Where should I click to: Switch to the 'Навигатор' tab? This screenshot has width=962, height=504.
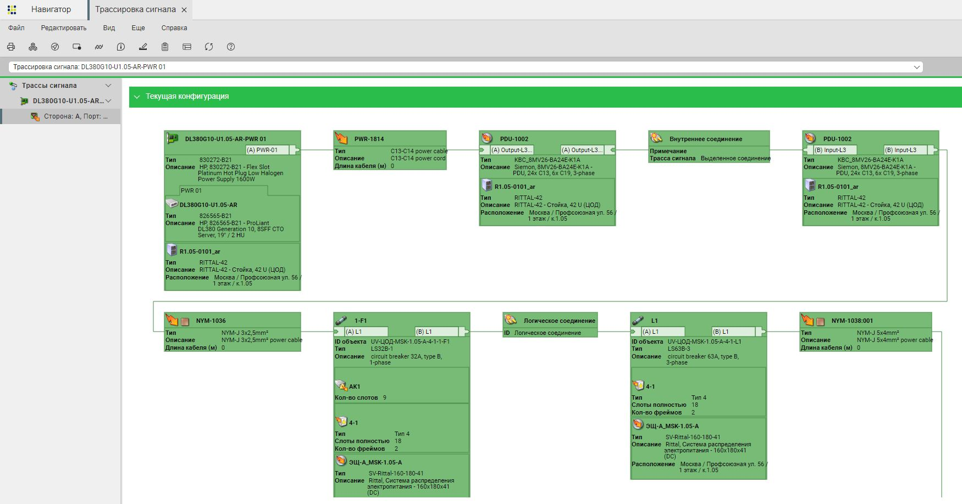click(51, 9)
